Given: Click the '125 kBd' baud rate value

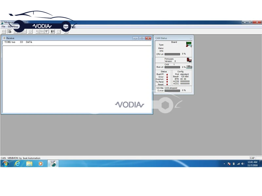Looking at the screenshot, I should (185, 76).
